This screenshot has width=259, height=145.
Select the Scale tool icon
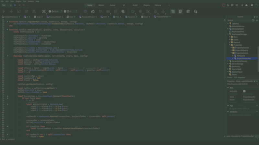pos(19,12)
